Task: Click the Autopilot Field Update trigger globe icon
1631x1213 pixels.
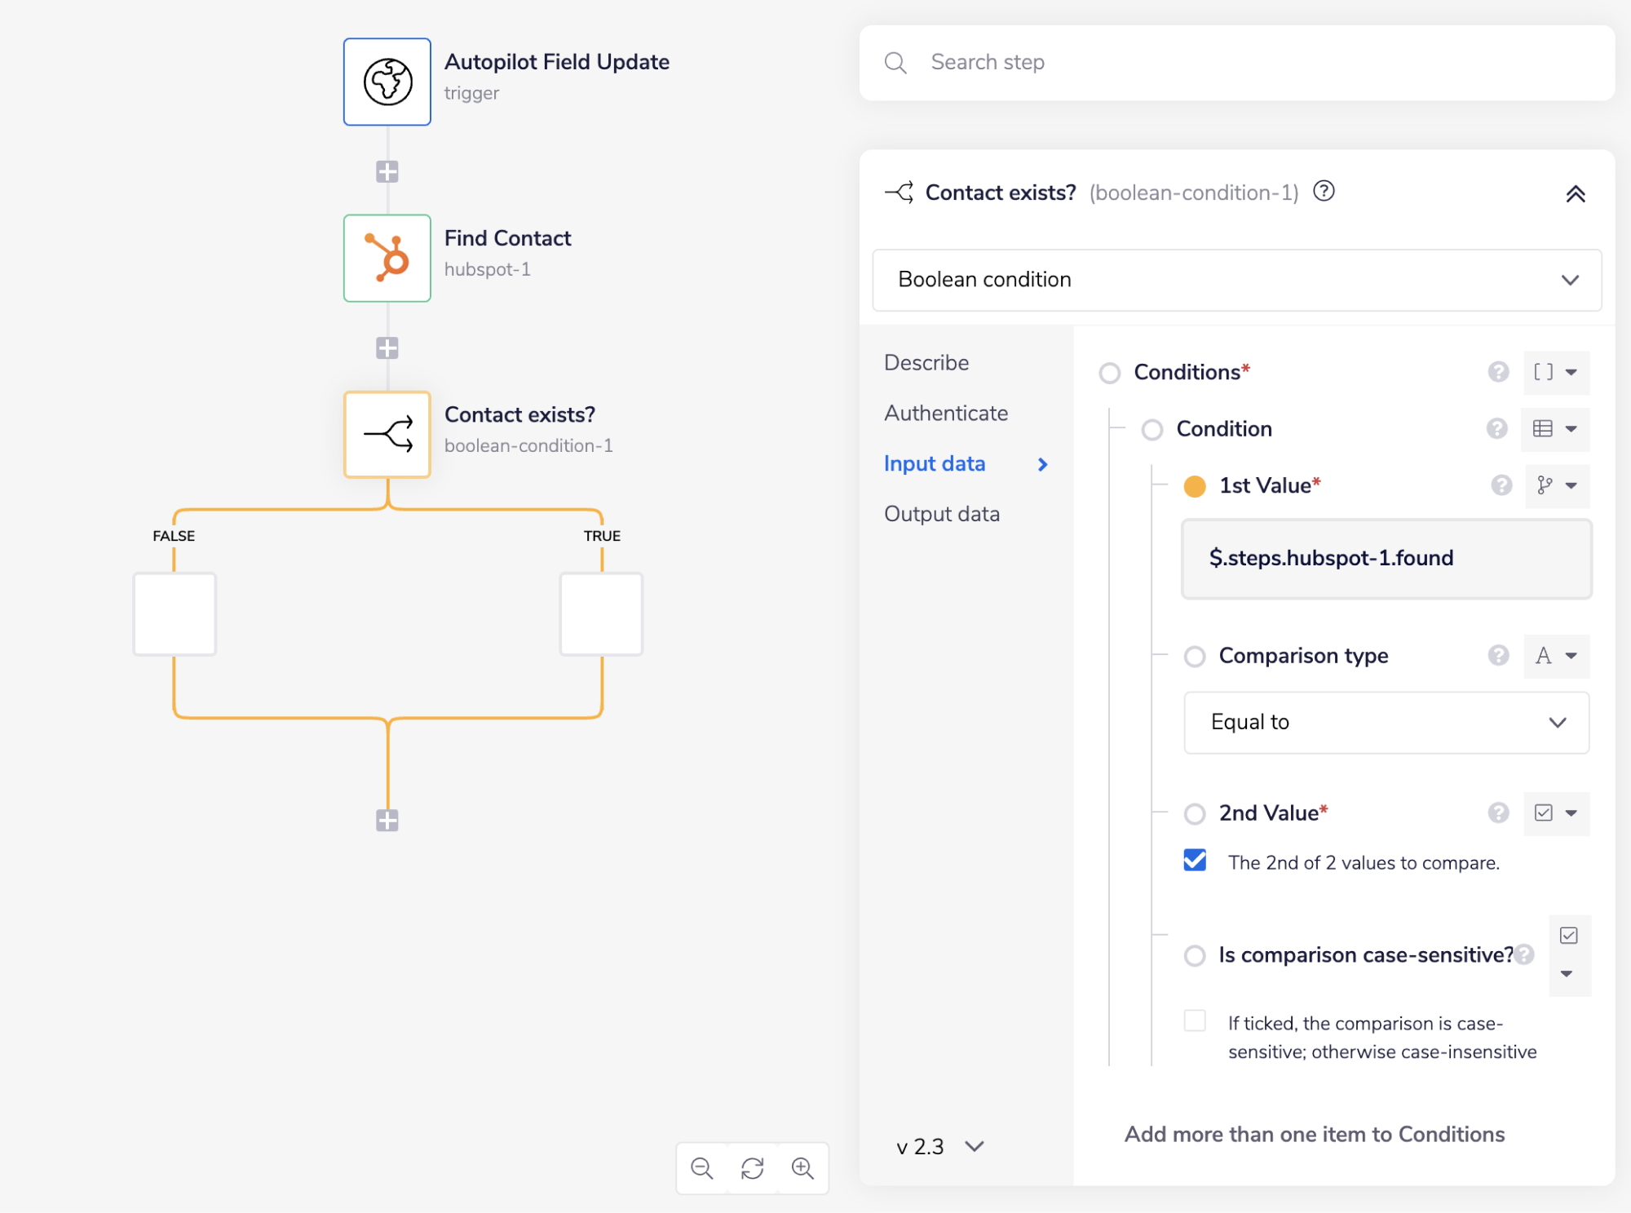Action: pos(387,81)
